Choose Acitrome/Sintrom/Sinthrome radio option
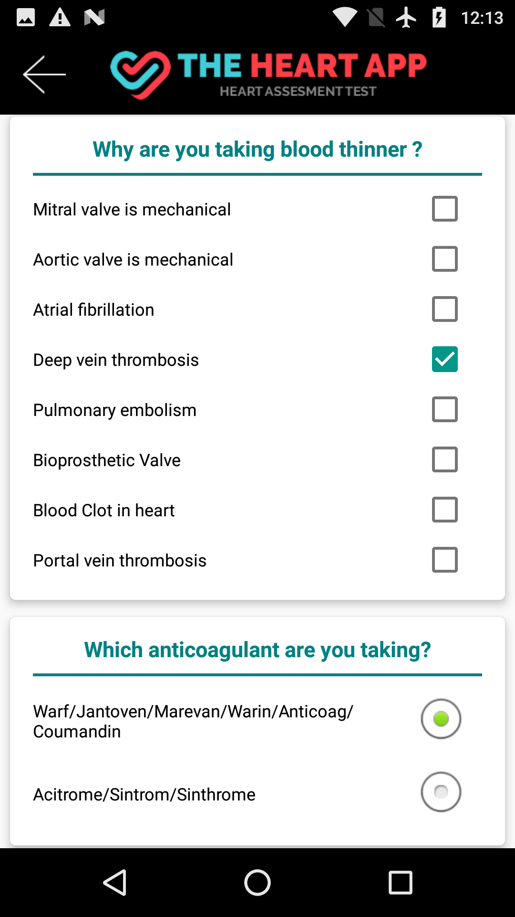Viewport: 515px width, 917px height. tap(441, 792)
